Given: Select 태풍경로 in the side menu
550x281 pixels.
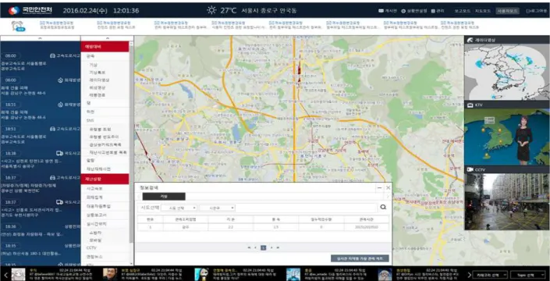Looking at the screenshot, I should [x=97, y=95].
